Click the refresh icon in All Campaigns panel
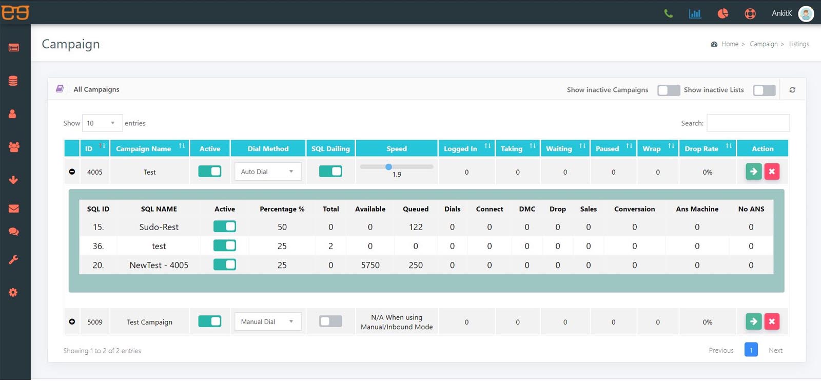Viewport: 821px width, 381px height. coord(792,90)
